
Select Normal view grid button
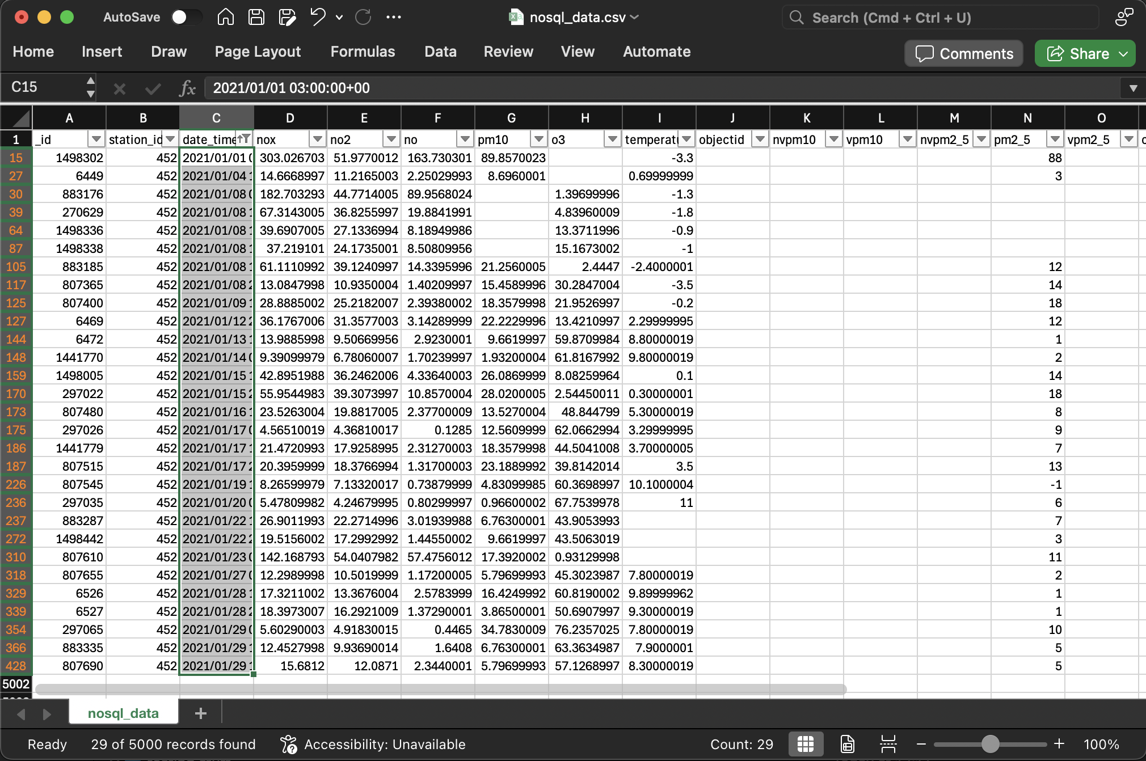pyautogui.click(x=805, y=744)
